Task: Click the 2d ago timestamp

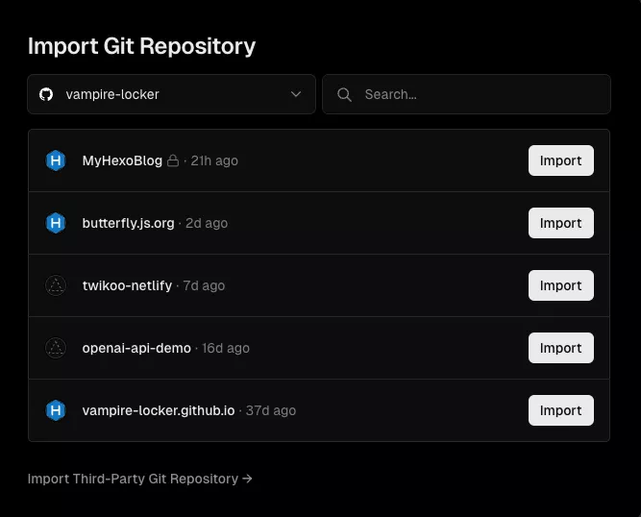Action: pyautogui.click(x=207, y=223)
